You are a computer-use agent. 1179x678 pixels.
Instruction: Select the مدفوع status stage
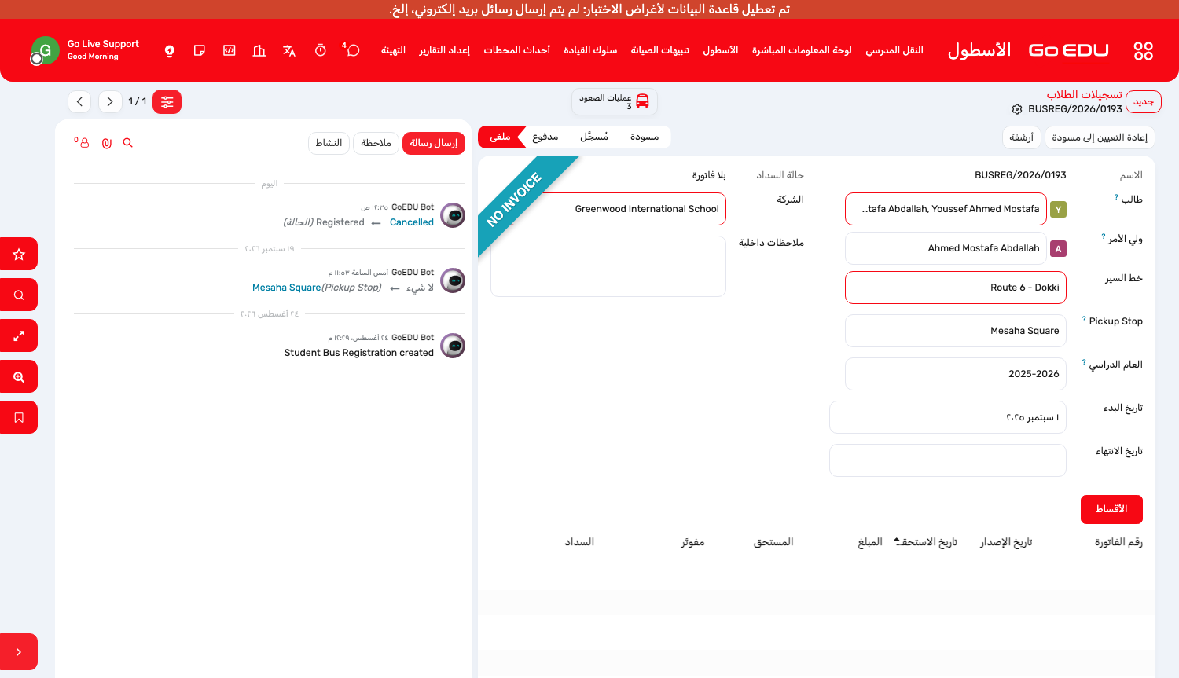[545, 137]
